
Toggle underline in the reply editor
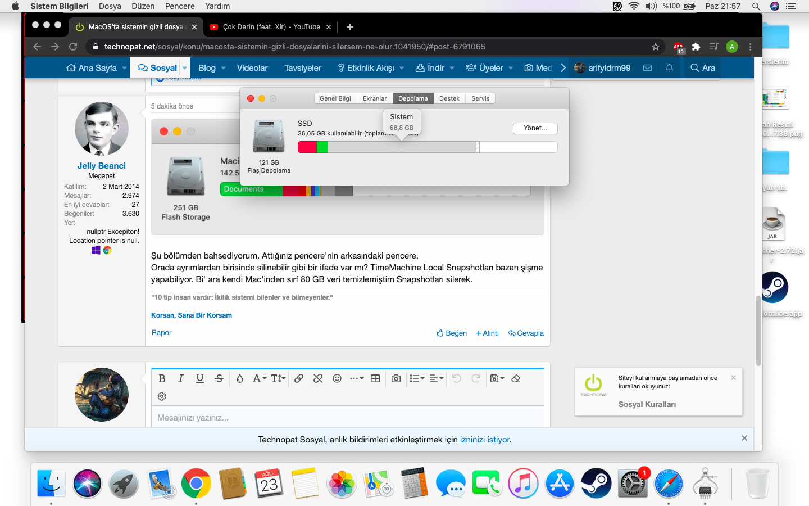click(x=199, y=378)
